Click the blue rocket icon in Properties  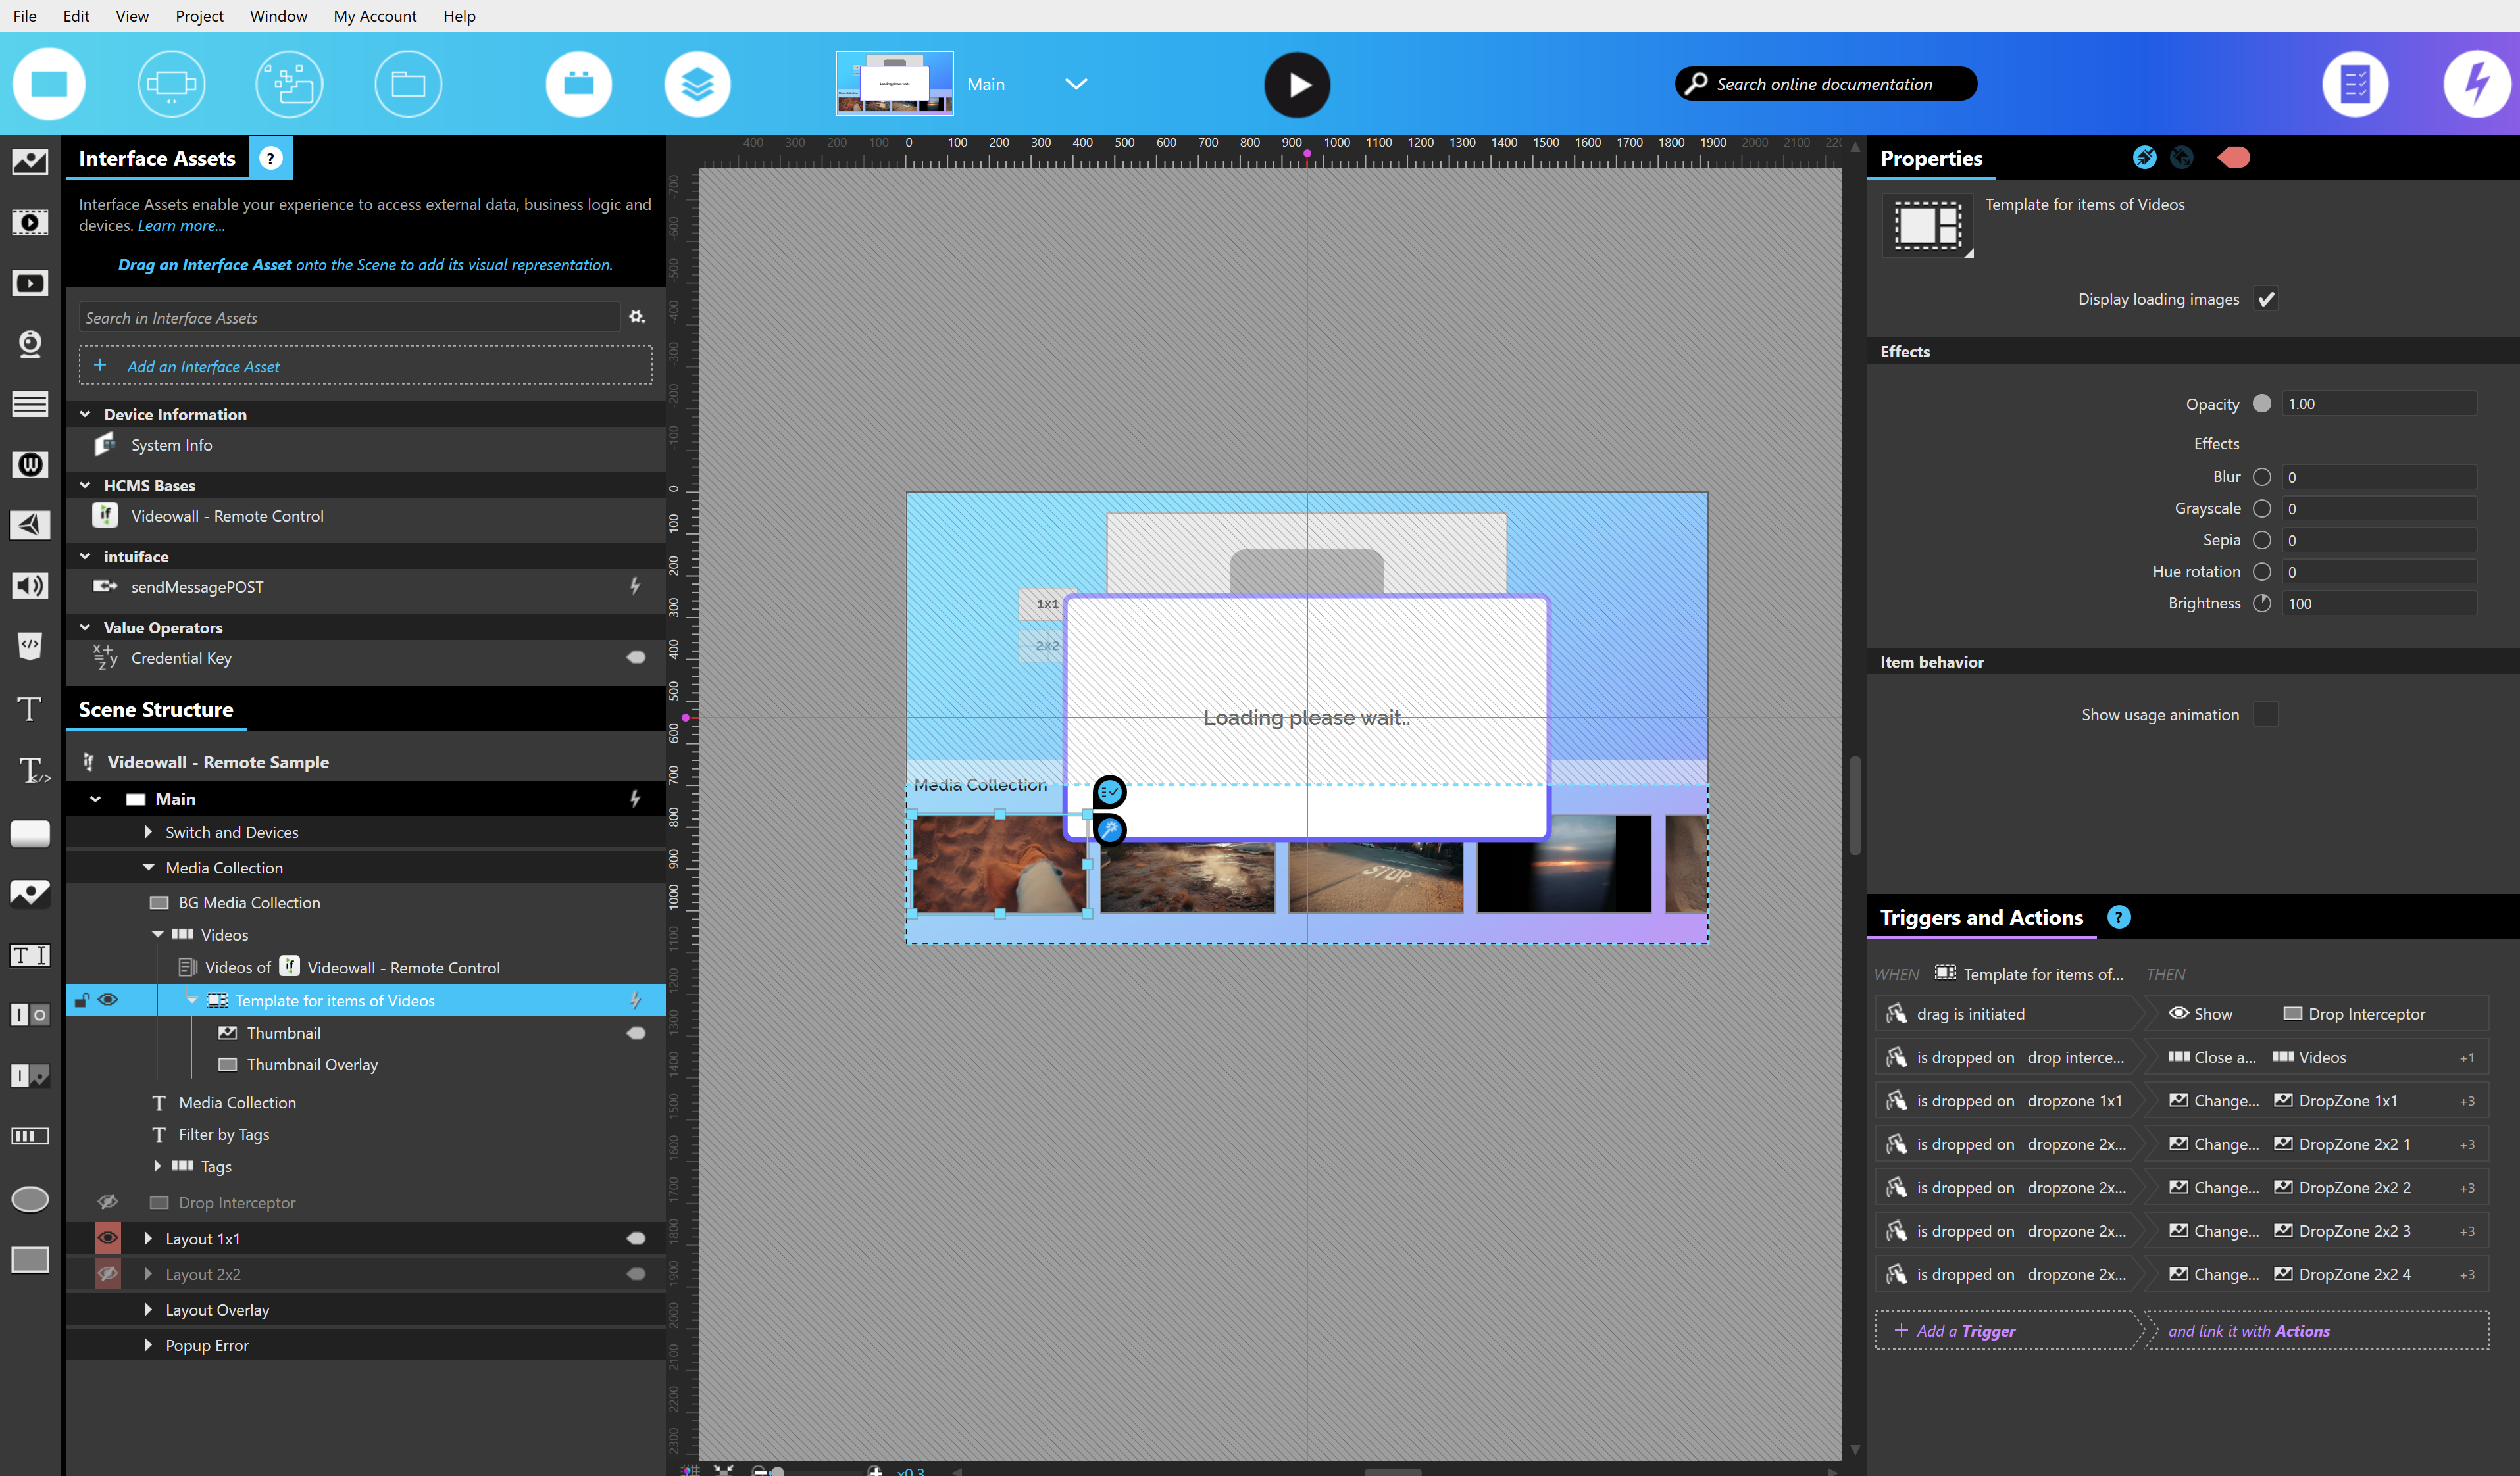(x=2145, y=157)
